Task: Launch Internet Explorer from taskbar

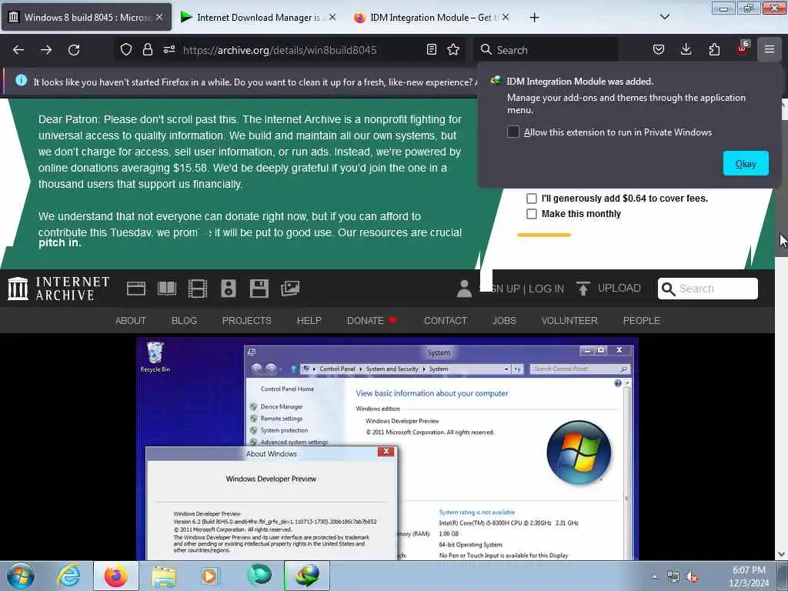Action: click(x=68, y=576)
